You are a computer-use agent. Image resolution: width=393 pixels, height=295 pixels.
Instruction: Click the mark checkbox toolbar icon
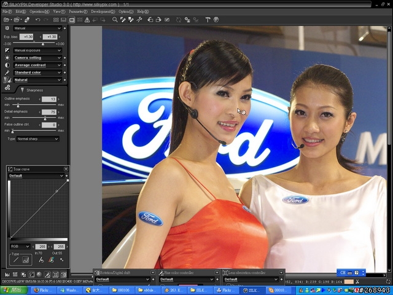tap(167, 20)
